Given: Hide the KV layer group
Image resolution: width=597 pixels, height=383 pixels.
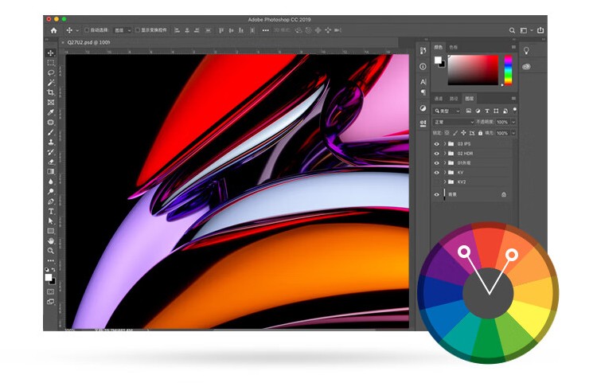Looking at the screenshot, I should (437, 173).
